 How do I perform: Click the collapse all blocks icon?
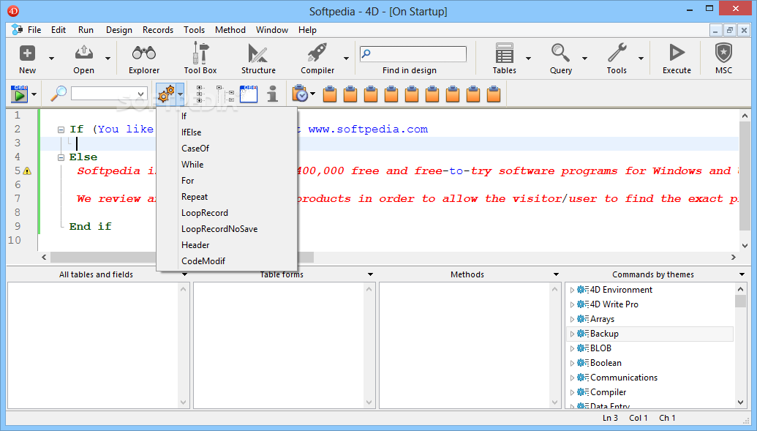pyautogui.click(x=225, y=94)
